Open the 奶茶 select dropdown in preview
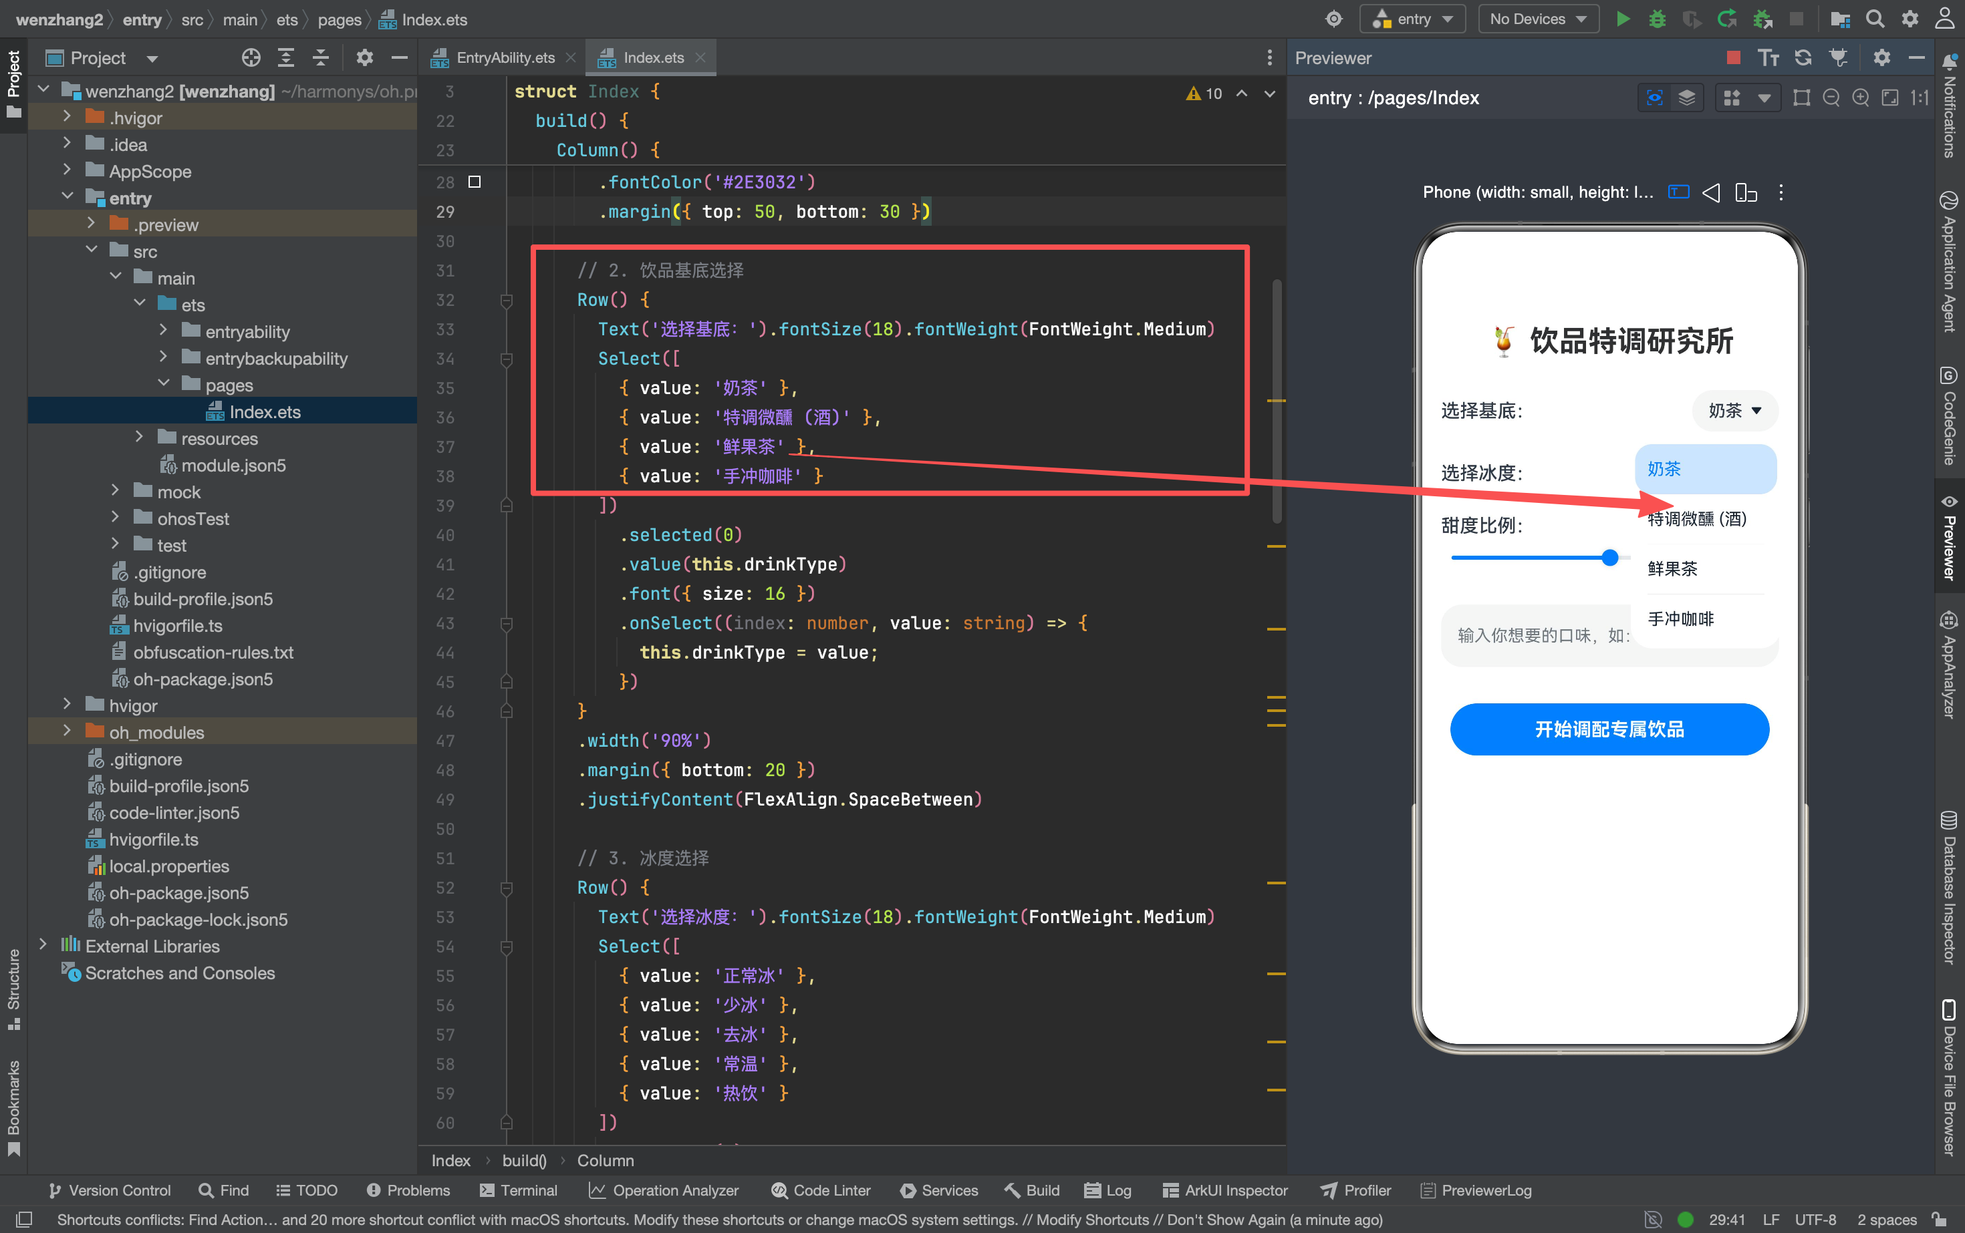 point(1735,410)
